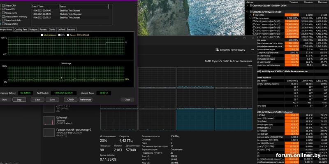Click the AMD Ryzen 5 5600 6-Core Processor title
This screenshot has height=164, width=329.
[x=228, y=61]
